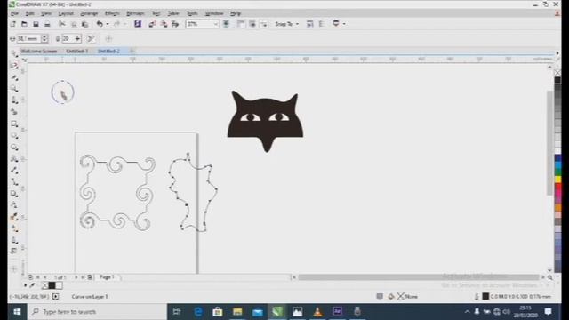This screenshot has width=569, height=320.
Task: Select the Polygon tool
Action: click(14, 147)
